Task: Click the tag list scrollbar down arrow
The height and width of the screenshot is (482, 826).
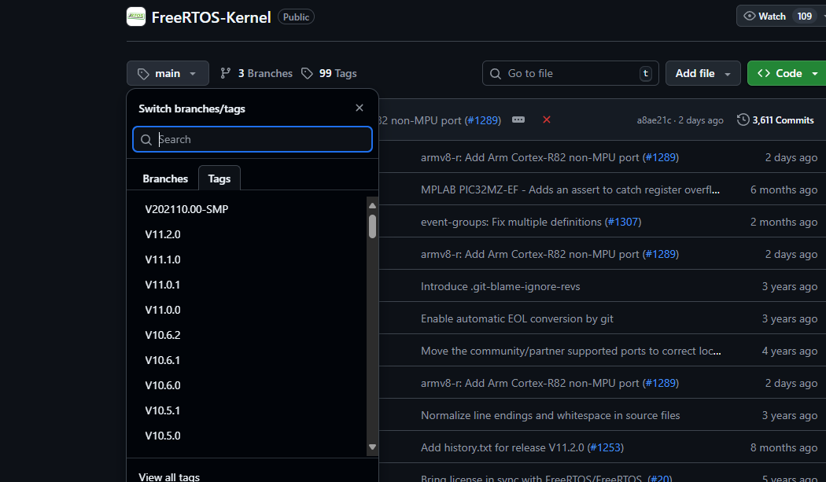Action: (x=372, y=447)
